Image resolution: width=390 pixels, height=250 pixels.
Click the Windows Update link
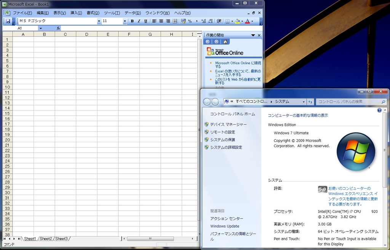click(x=225, y=226)
